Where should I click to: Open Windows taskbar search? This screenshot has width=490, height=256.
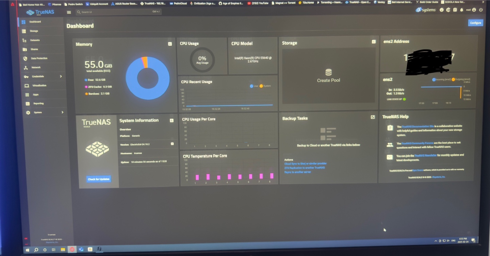pyautogui.click(x=36, y=250)
